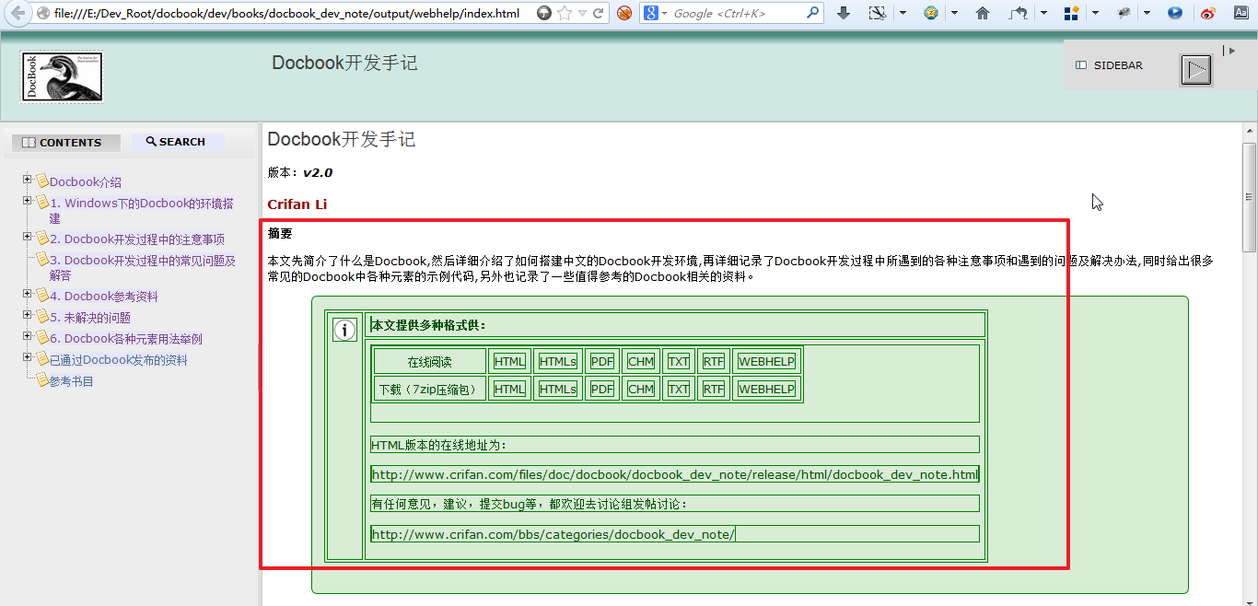
Task: Click the colored squares toolbar icon
Action: tap(1071, 13)
